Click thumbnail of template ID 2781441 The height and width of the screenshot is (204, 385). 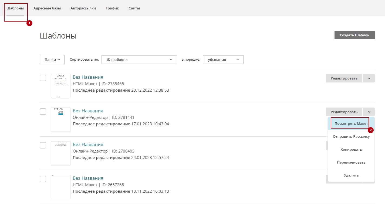61,120
